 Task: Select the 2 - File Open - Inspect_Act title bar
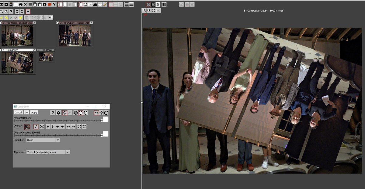tap(75, 23)
